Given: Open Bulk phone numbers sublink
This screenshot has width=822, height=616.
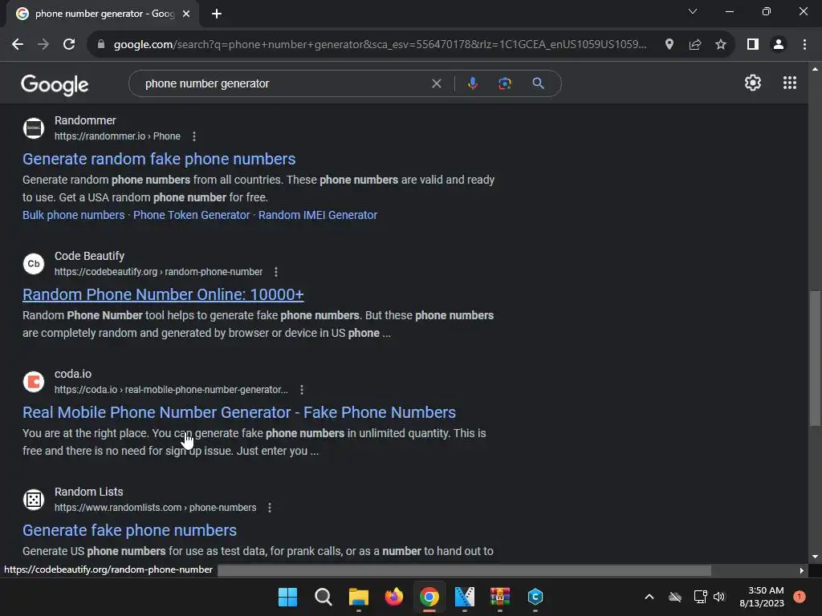Looking at the screenshot, I should pos(73,215).
